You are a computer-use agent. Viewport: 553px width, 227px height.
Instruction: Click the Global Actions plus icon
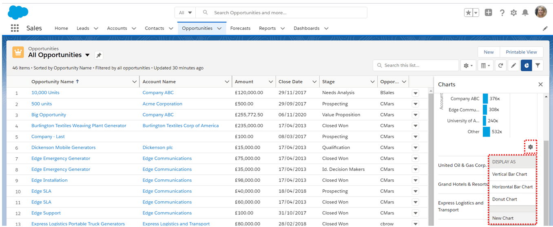pos(489,13)
